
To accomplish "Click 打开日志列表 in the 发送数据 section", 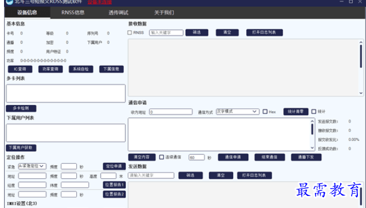I will click(254, 175).
